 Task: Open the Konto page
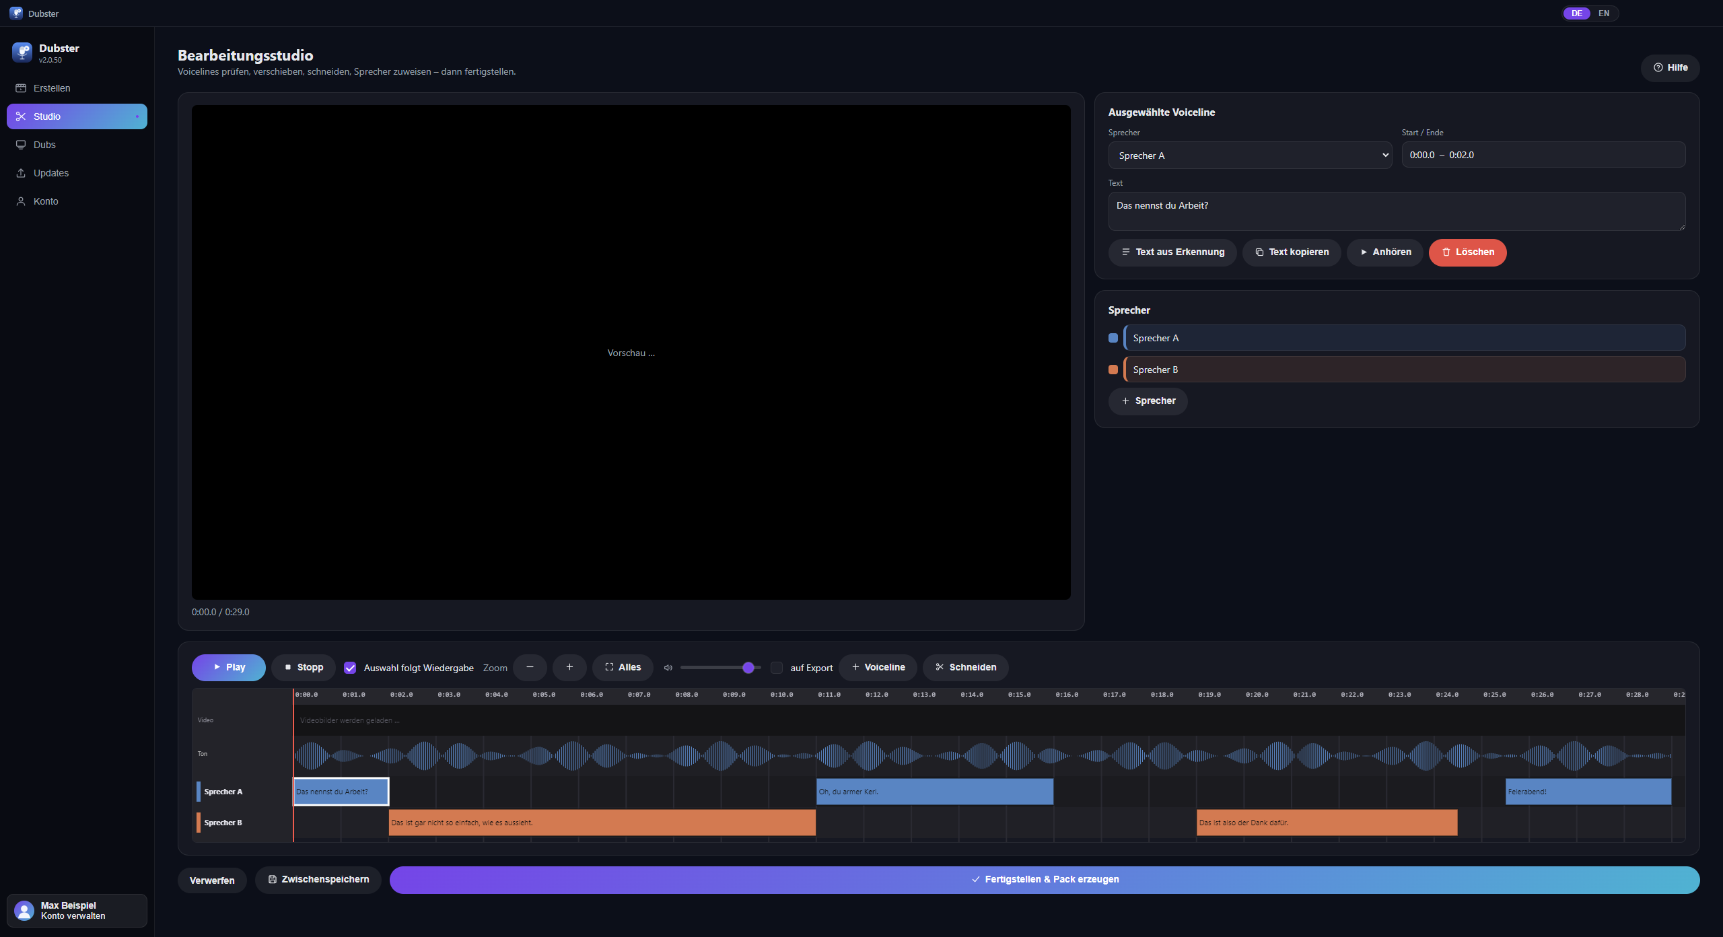[x=77, y=201]
